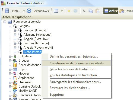Screen dimensions: 133x100
Task: Click the Console d'administration title bar icon
Action: point(3,3)
